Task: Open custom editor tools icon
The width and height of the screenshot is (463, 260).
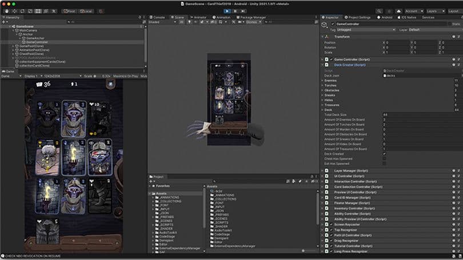Action: pyautogui.click(x=54, y=11)
